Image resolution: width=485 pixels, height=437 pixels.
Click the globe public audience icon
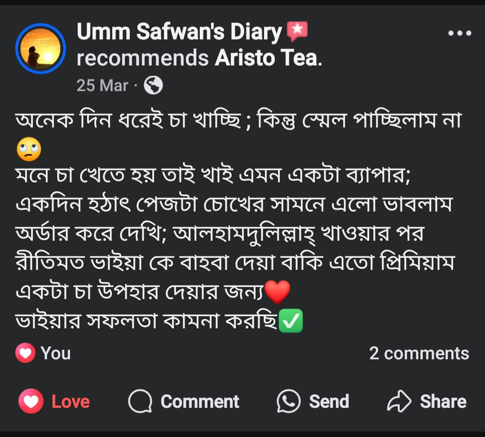tap(153, 85)
